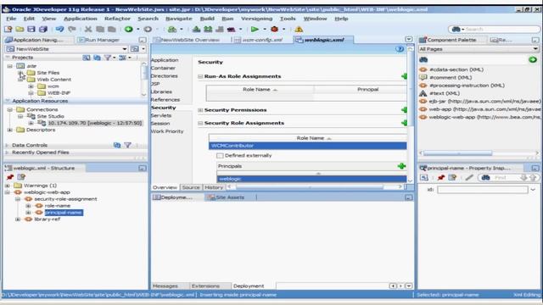Screen dimensions: 543x305
Task: Select Servlets in the overview categories
Action: (x=161, y=115)
